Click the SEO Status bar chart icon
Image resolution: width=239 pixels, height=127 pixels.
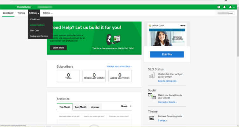click(152, 76)
